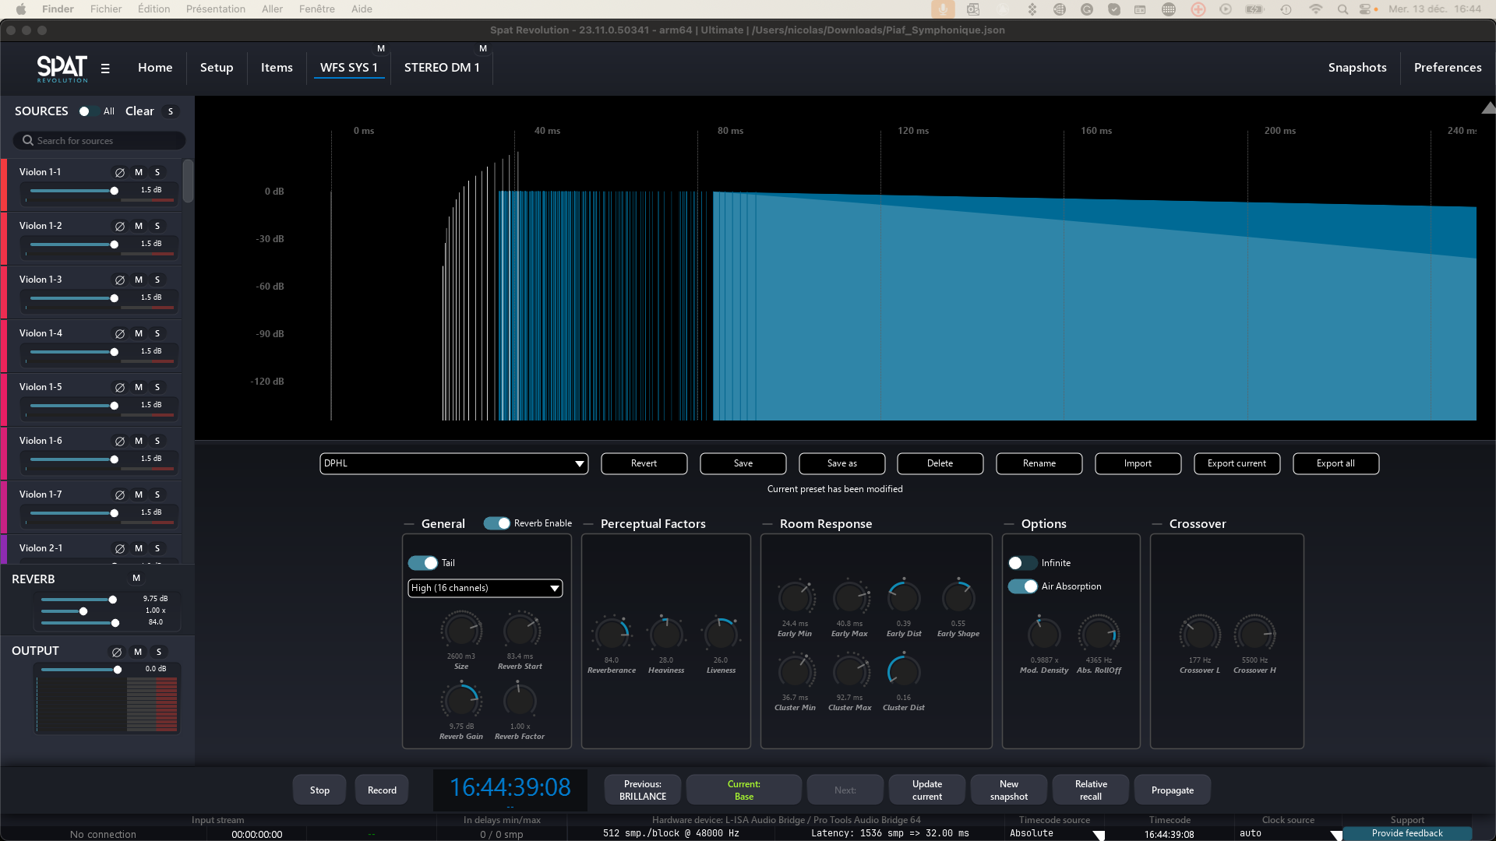Click the phase invert icon on OUTPUT
This screenshot has height=841, width=1496.
[x=117, y=653]
